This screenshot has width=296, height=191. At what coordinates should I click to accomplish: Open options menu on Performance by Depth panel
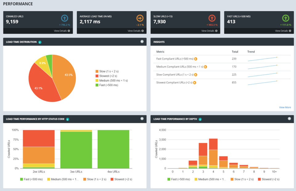click(289, 119)
